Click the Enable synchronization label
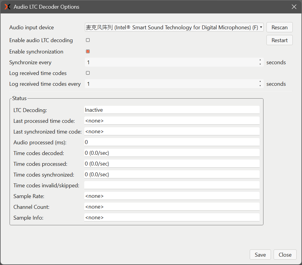 [36, 52]
